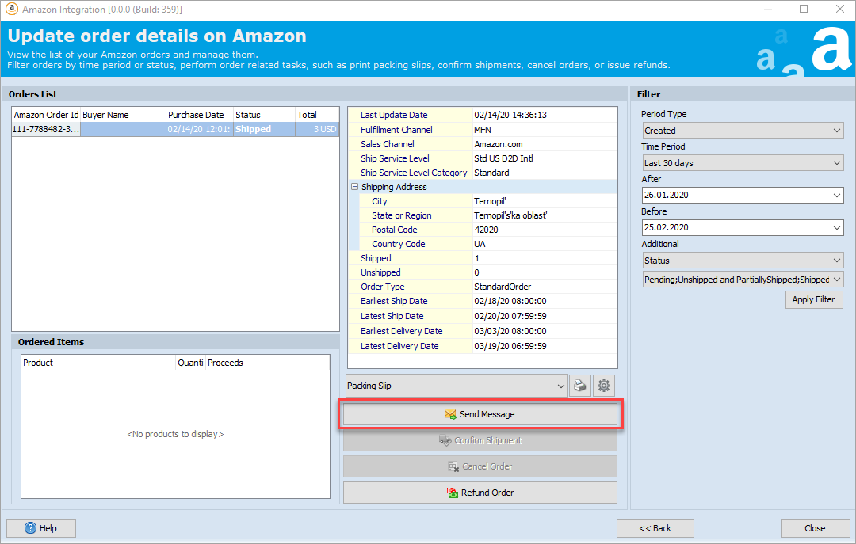Sort by the Buyer Name column header

point(123,115)
